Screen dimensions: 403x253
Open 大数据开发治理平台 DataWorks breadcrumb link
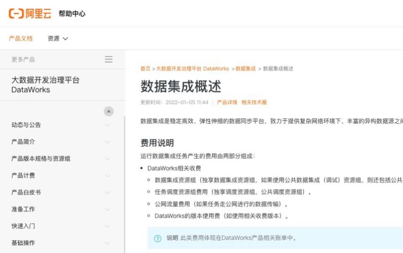coord(192,69)
